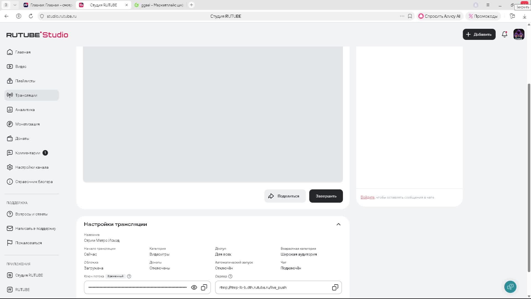
Task: Open browser tab list dropdown arrow
Action: (15, 5)
